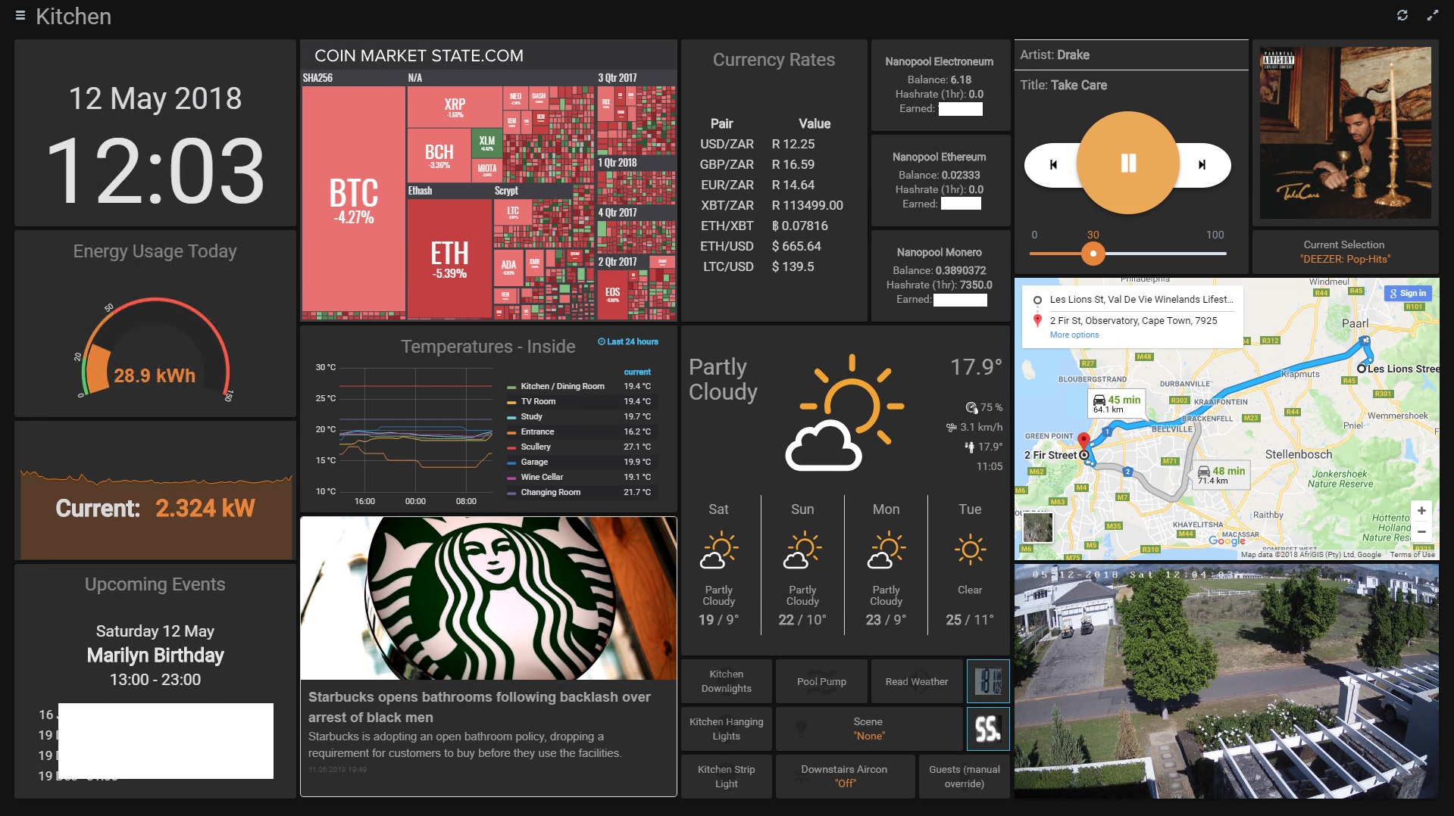Select the BCH cell in the treemap

(439, 154)
